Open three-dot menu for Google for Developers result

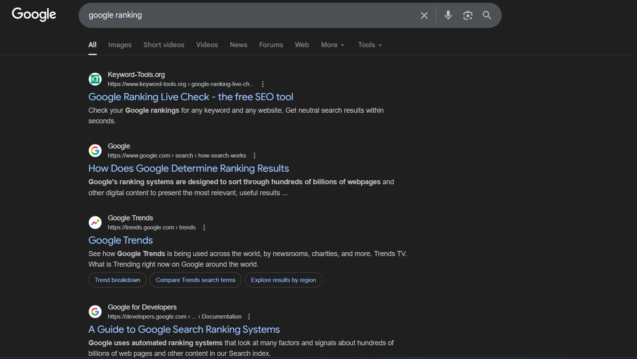249,317
